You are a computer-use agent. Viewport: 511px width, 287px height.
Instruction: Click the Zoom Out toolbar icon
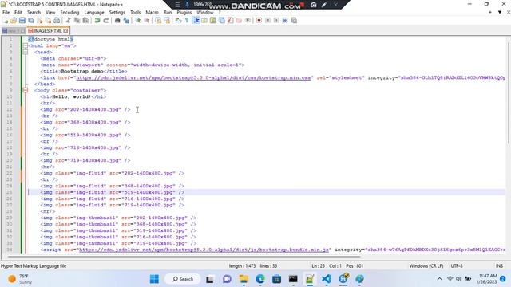[147, 21]
